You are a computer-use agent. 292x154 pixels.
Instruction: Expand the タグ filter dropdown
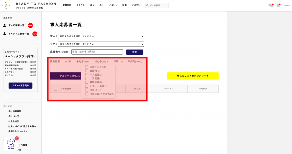point(101,44)
